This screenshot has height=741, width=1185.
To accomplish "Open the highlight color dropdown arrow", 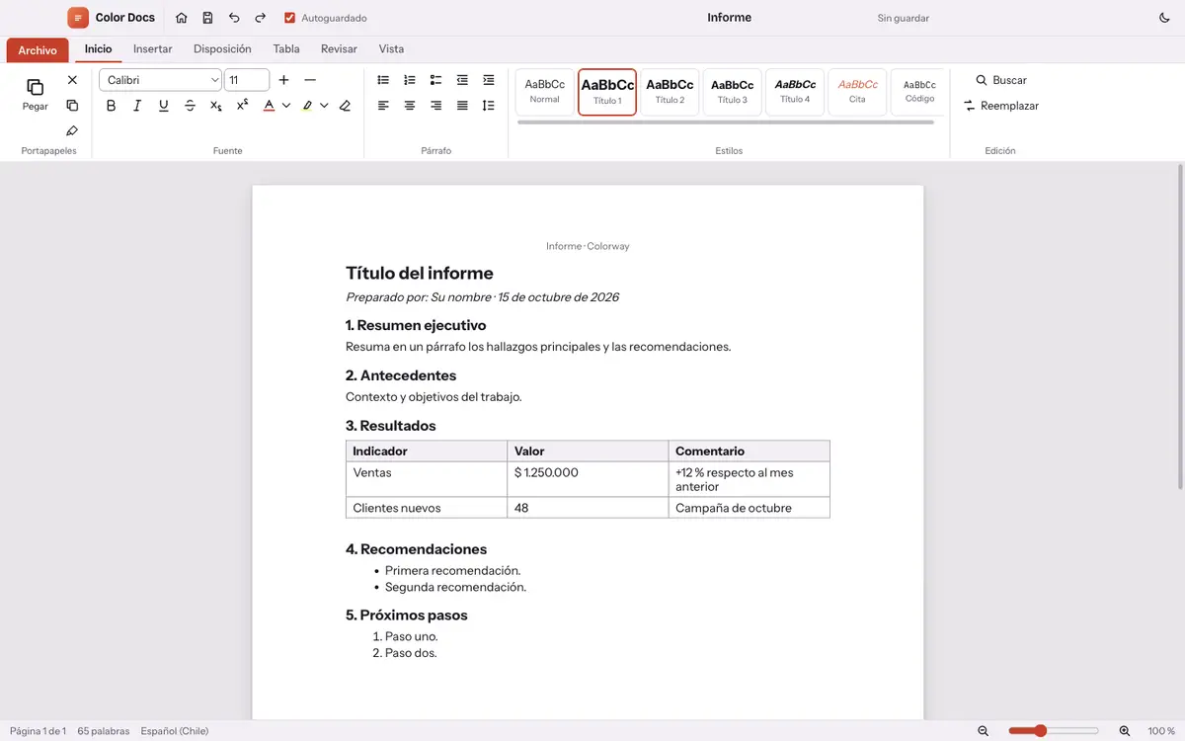I will click(x=324, y=106).
